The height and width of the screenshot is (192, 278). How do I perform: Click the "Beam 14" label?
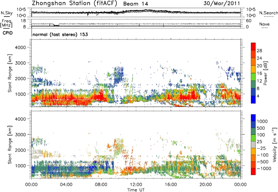click(x=136, y=4)
